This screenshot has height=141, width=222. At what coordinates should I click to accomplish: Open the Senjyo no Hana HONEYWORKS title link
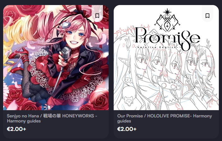point(52,118)
